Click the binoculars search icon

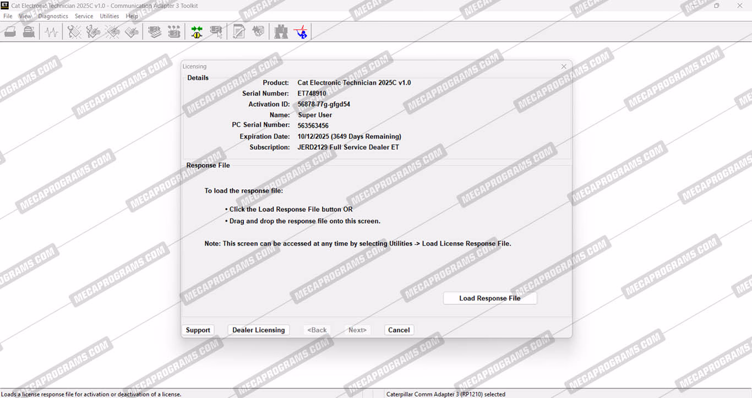(281, 32)
